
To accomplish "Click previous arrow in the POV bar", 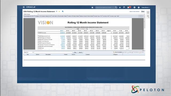I will (x=140, y=16).
